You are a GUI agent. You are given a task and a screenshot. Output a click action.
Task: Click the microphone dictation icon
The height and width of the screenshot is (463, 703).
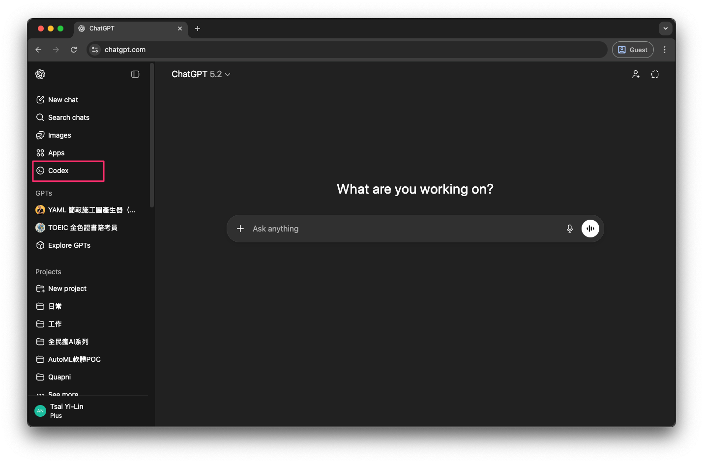tap(569, 229)
